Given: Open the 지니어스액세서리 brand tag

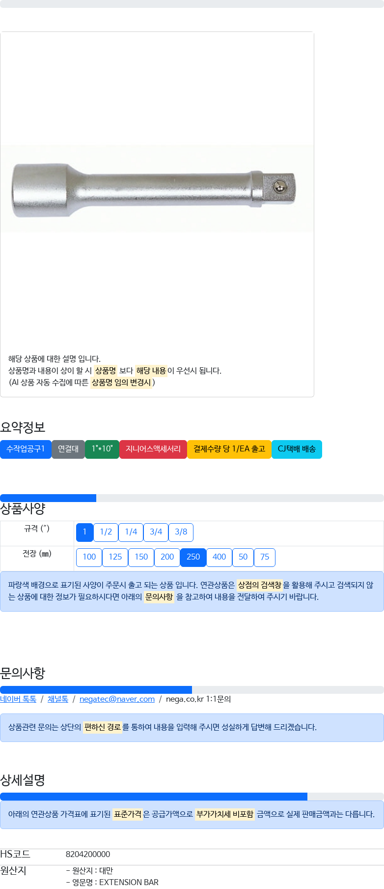Looking at the screenshot, I should (153, 449).
